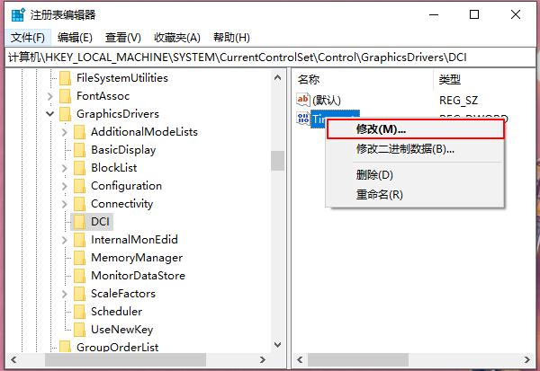Open the 收藏夹(A) menu
The width and height of the screenshot is (540, 371).
pos(177,37)
